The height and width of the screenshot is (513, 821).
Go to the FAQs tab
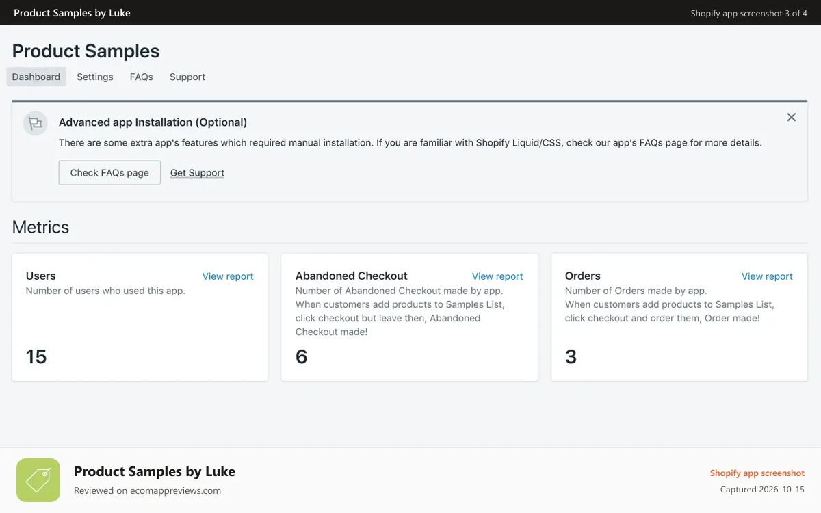(142, 77)
